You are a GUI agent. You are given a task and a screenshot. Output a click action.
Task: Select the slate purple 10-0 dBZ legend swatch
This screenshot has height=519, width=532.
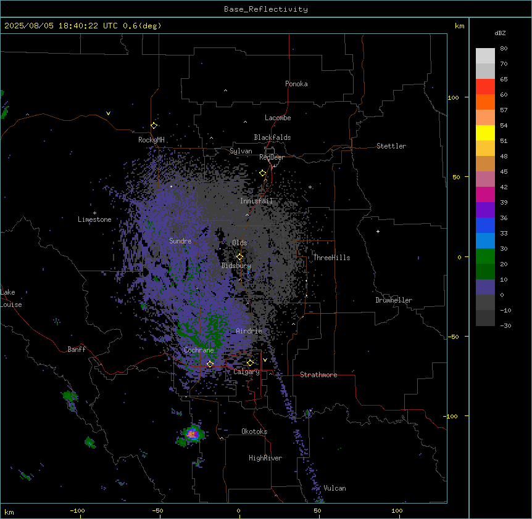click(x=485, y=287)
